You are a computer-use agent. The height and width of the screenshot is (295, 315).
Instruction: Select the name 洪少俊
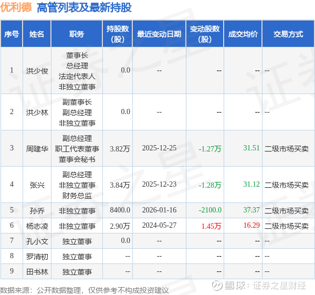tap(37, 71)
